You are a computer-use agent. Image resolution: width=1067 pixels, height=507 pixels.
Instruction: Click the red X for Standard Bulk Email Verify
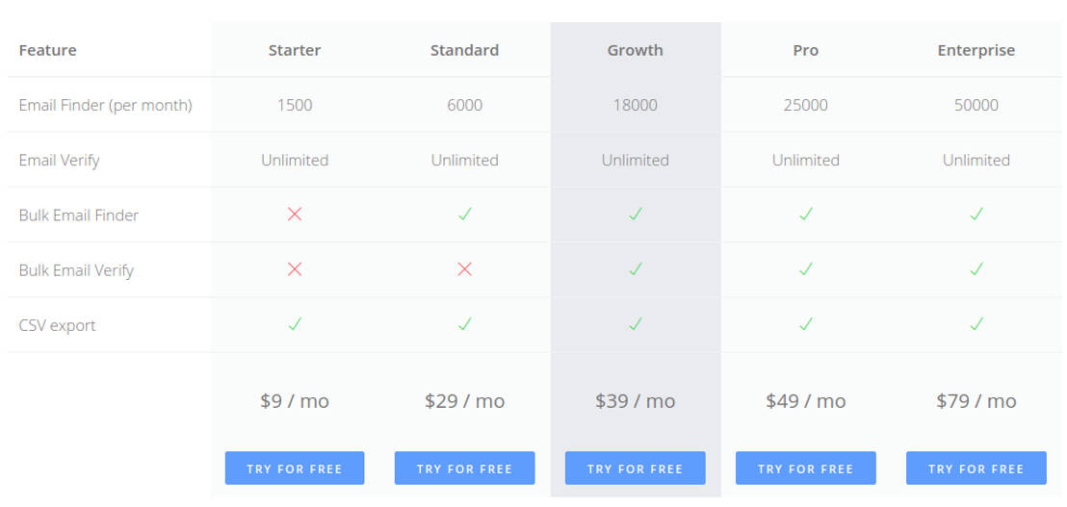tap(464, 269)
